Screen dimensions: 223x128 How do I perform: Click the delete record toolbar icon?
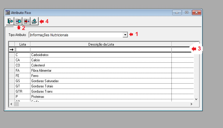coord(26,21)
